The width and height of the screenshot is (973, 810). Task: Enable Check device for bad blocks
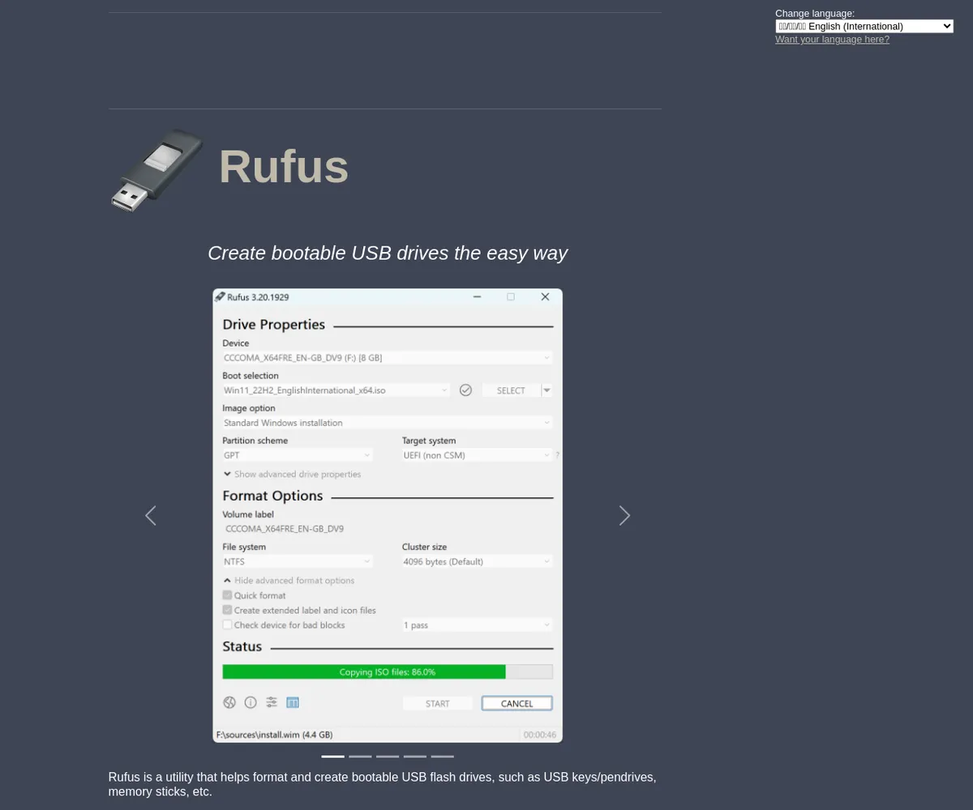pos(228,625)
